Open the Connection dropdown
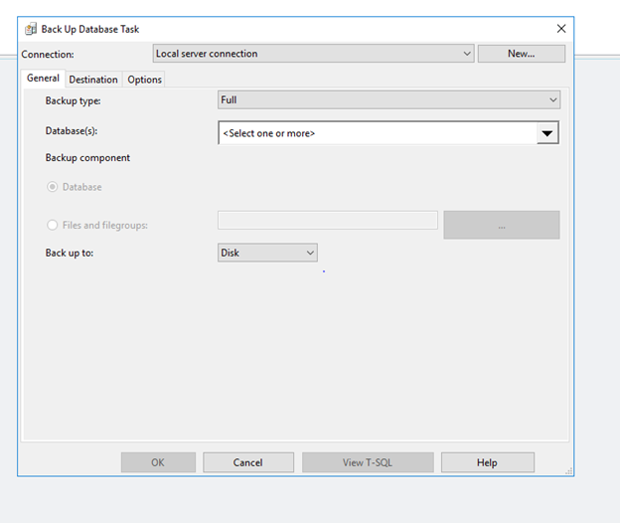Image resolution: width=620 pixels, height=523 pixels. click(313, 54)
